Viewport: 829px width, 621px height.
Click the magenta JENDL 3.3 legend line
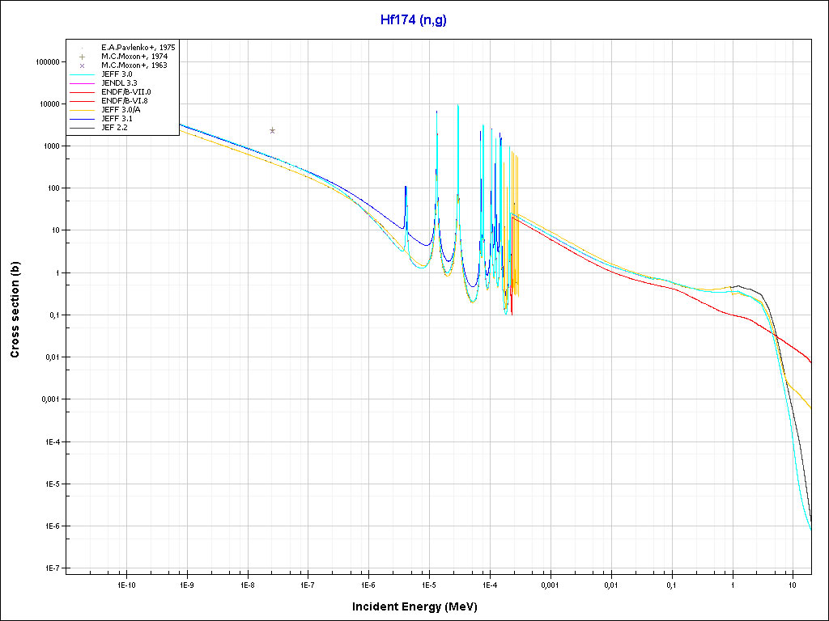click(x=83, y=83)
